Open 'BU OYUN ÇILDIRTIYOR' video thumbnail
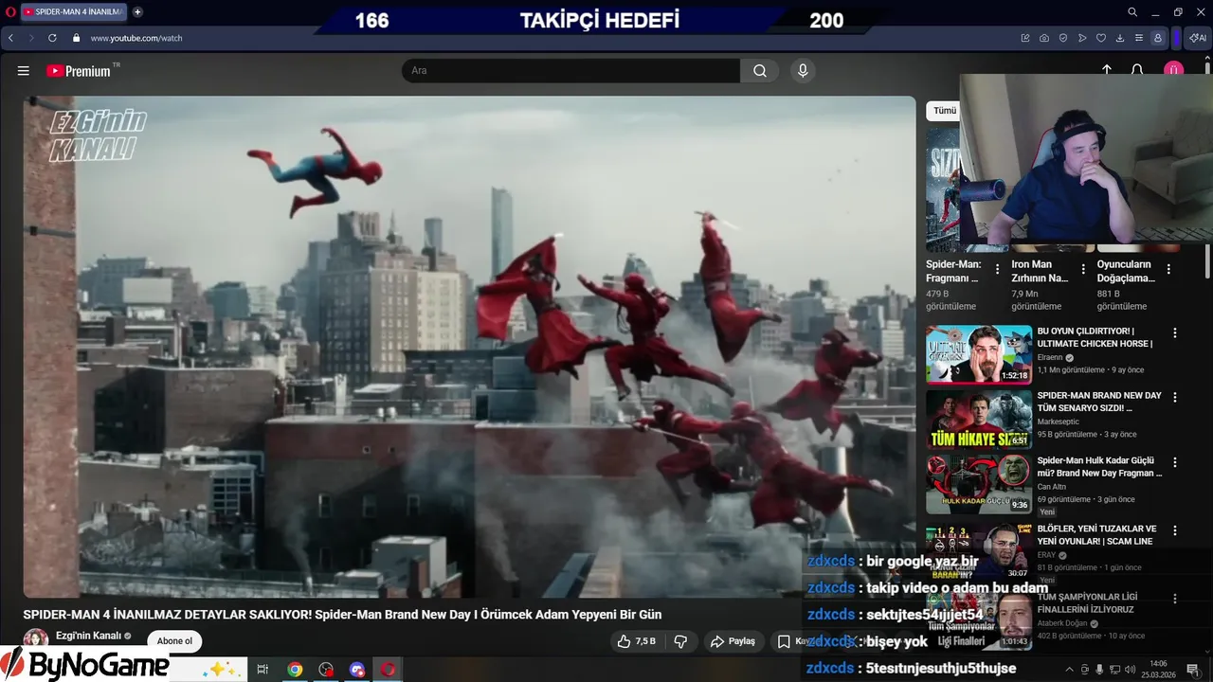This screenshot has width=1213, height=682. pos(979,354)
